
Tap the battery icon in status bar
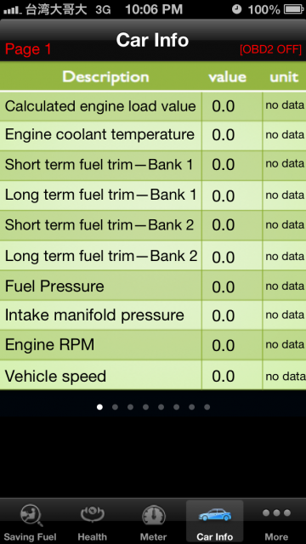coord(293,9)
